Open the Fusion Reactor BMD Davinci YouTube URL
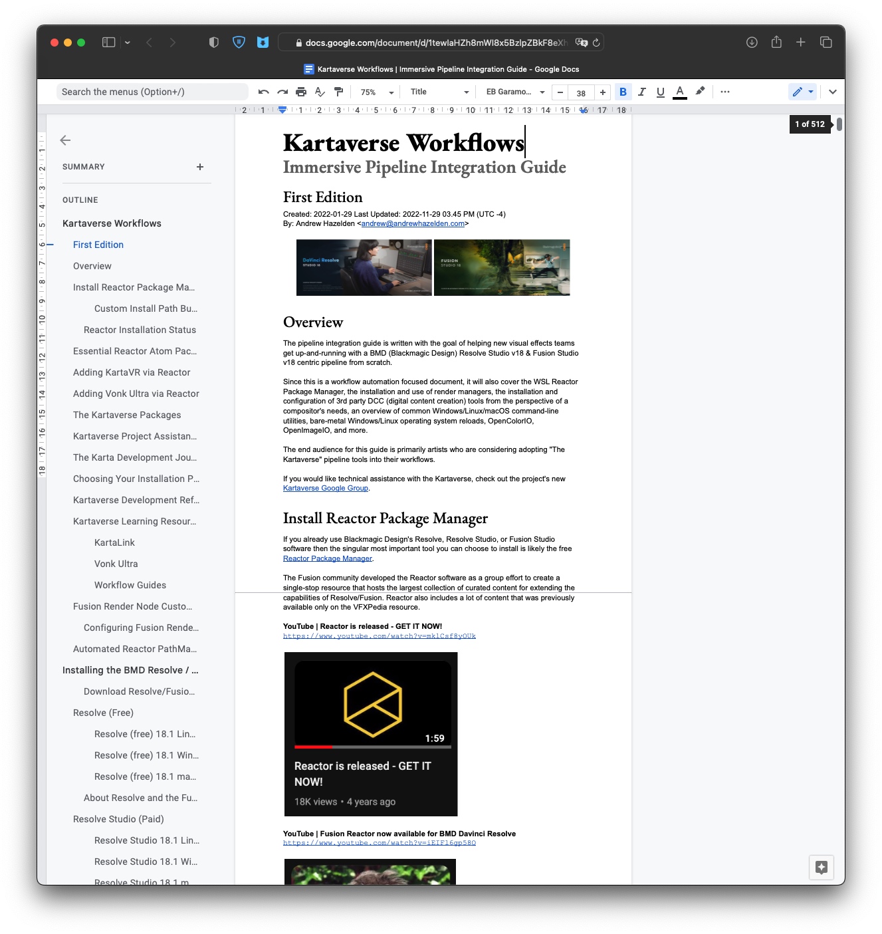The image size is (882, 934). [x=380, y=843]
